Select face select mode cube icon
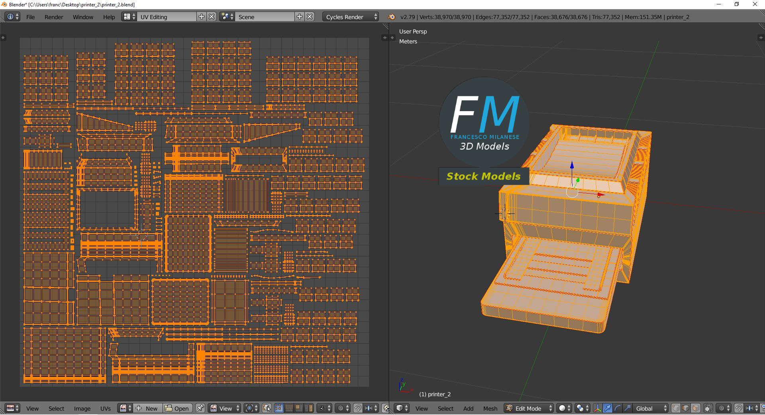Screen dimensions: 765x415 696,408
